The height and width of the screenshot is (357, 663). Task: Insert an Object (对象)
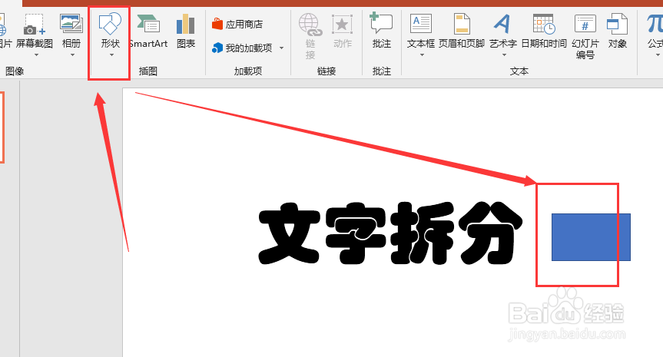(618, 31)
